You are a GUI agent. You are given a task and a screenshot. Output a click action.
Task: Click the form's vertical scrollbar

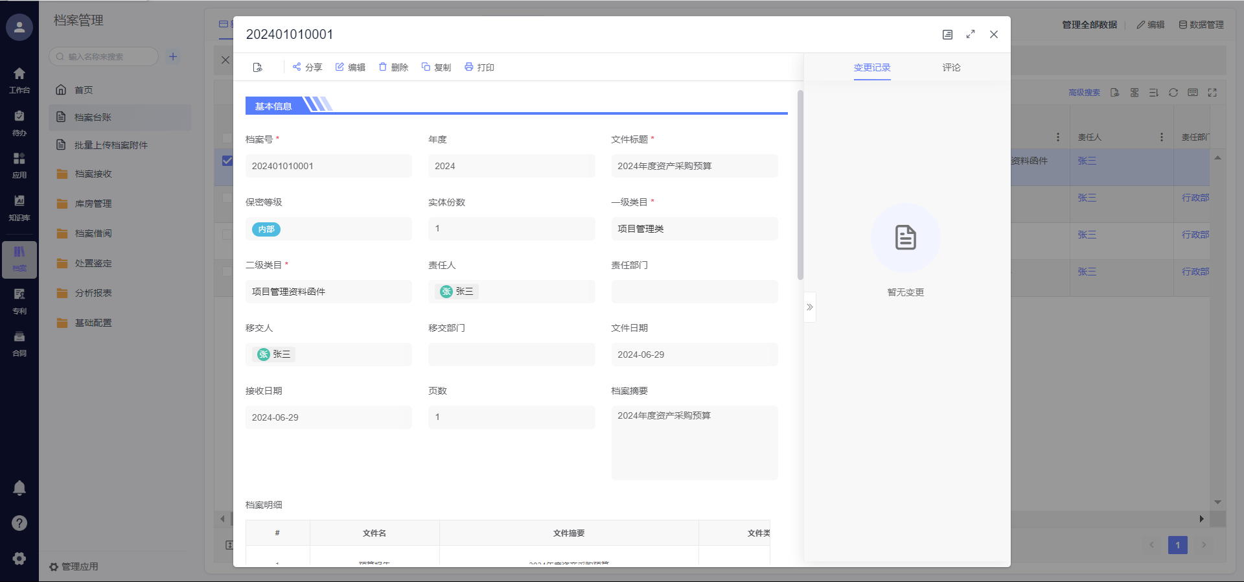click(x=800, y=185)
